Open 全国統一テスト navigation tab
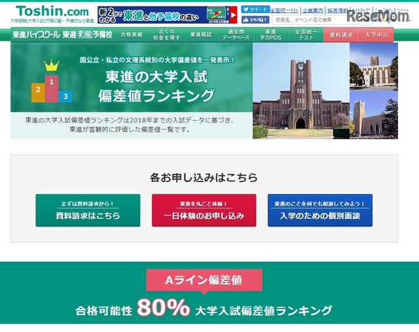Viewport: 419px width, 332px height. click(306, 35)
